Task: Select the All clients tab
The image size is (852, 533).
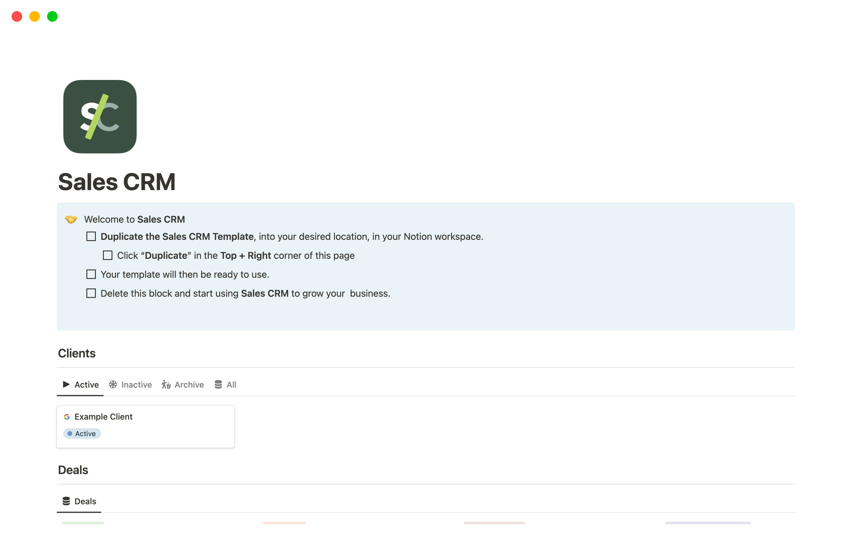Action: [231, 385]
